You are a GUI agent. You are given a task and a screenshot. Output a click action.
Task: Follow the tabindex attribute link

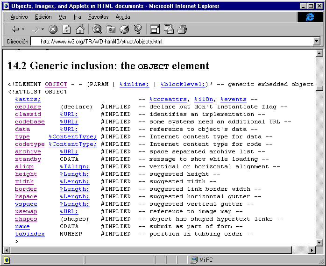pos(30,234)
